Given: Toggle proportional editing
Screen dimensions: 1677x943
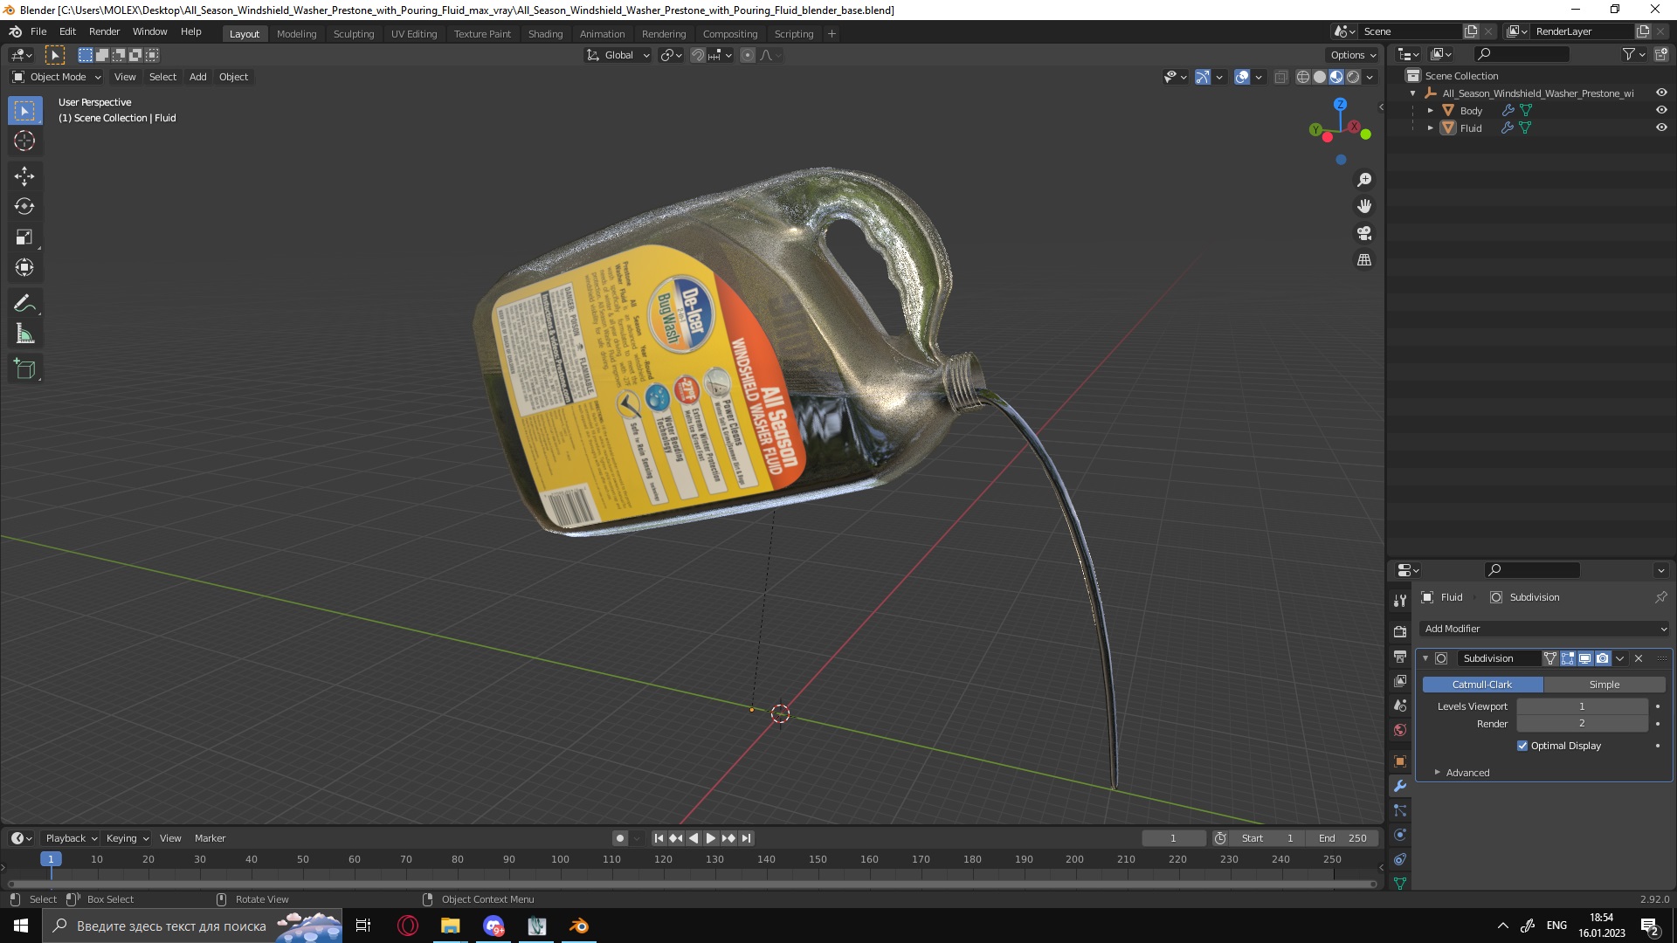Looking at the screenshot, I should coord(748,55).
